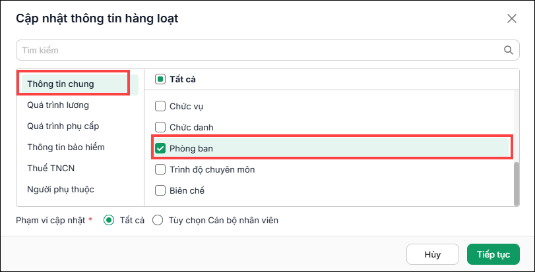Open the Quá trình lương category

pos(58,105)
